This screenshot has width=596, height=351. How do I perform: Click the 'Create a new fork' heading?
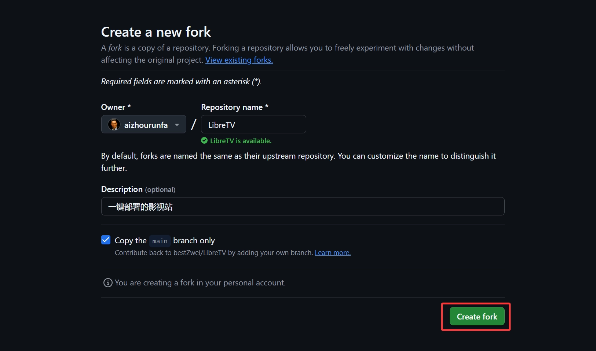tap(156, 32)
